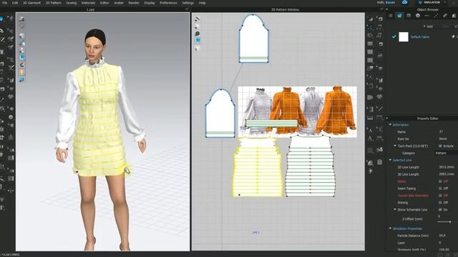Collapse the Property Editor panel arrow

(x=387, y=119)
